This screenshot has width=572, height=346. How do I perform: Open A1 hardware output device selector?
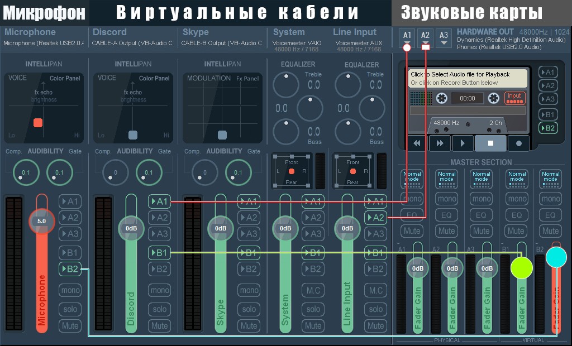click(407, 38)
